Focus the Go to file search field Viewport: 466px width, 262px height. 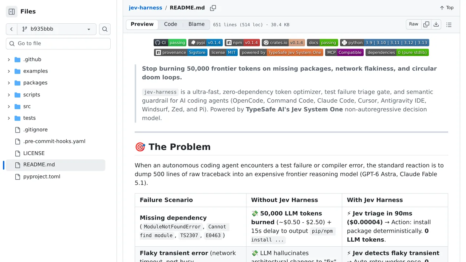coord(58,43)
